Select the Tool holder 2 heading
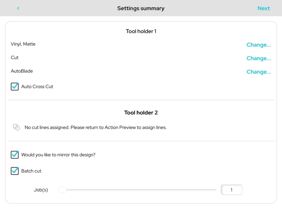The width and height of the screenshot is (282, 210). (x=141, y=113)
